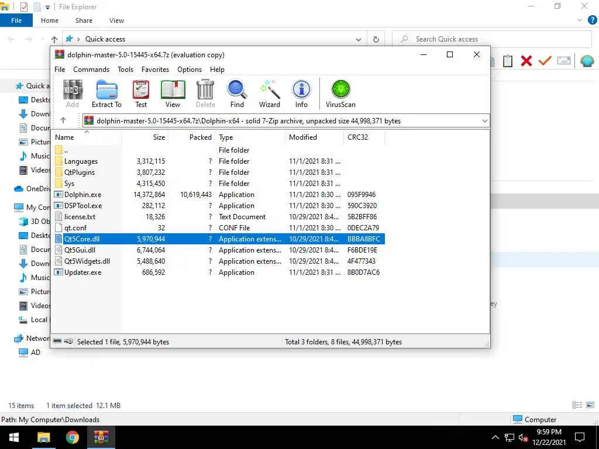Select Qt5Gui.dll file
This screenshot has height=449, width=599.
pyautogui.click(x=80, y=250)
